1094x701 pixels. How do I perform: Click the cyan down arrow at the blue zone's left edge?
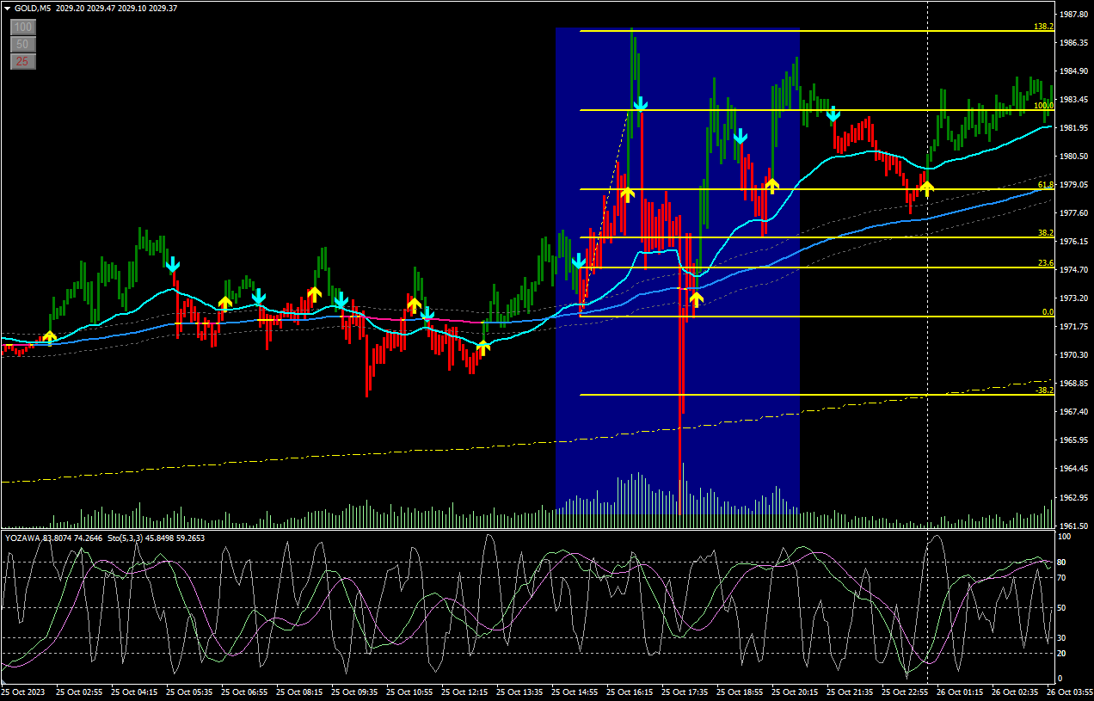tap(579, 261)
